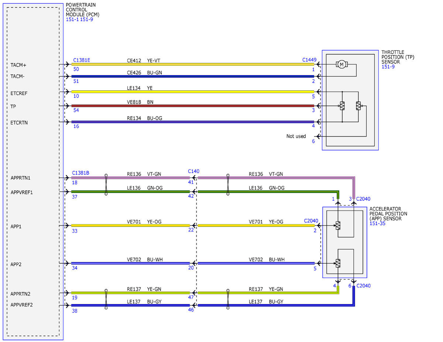The height and width of the screenshot is (342, 443).
Task: Click the 'Not used' pin note
Action: 296,136
